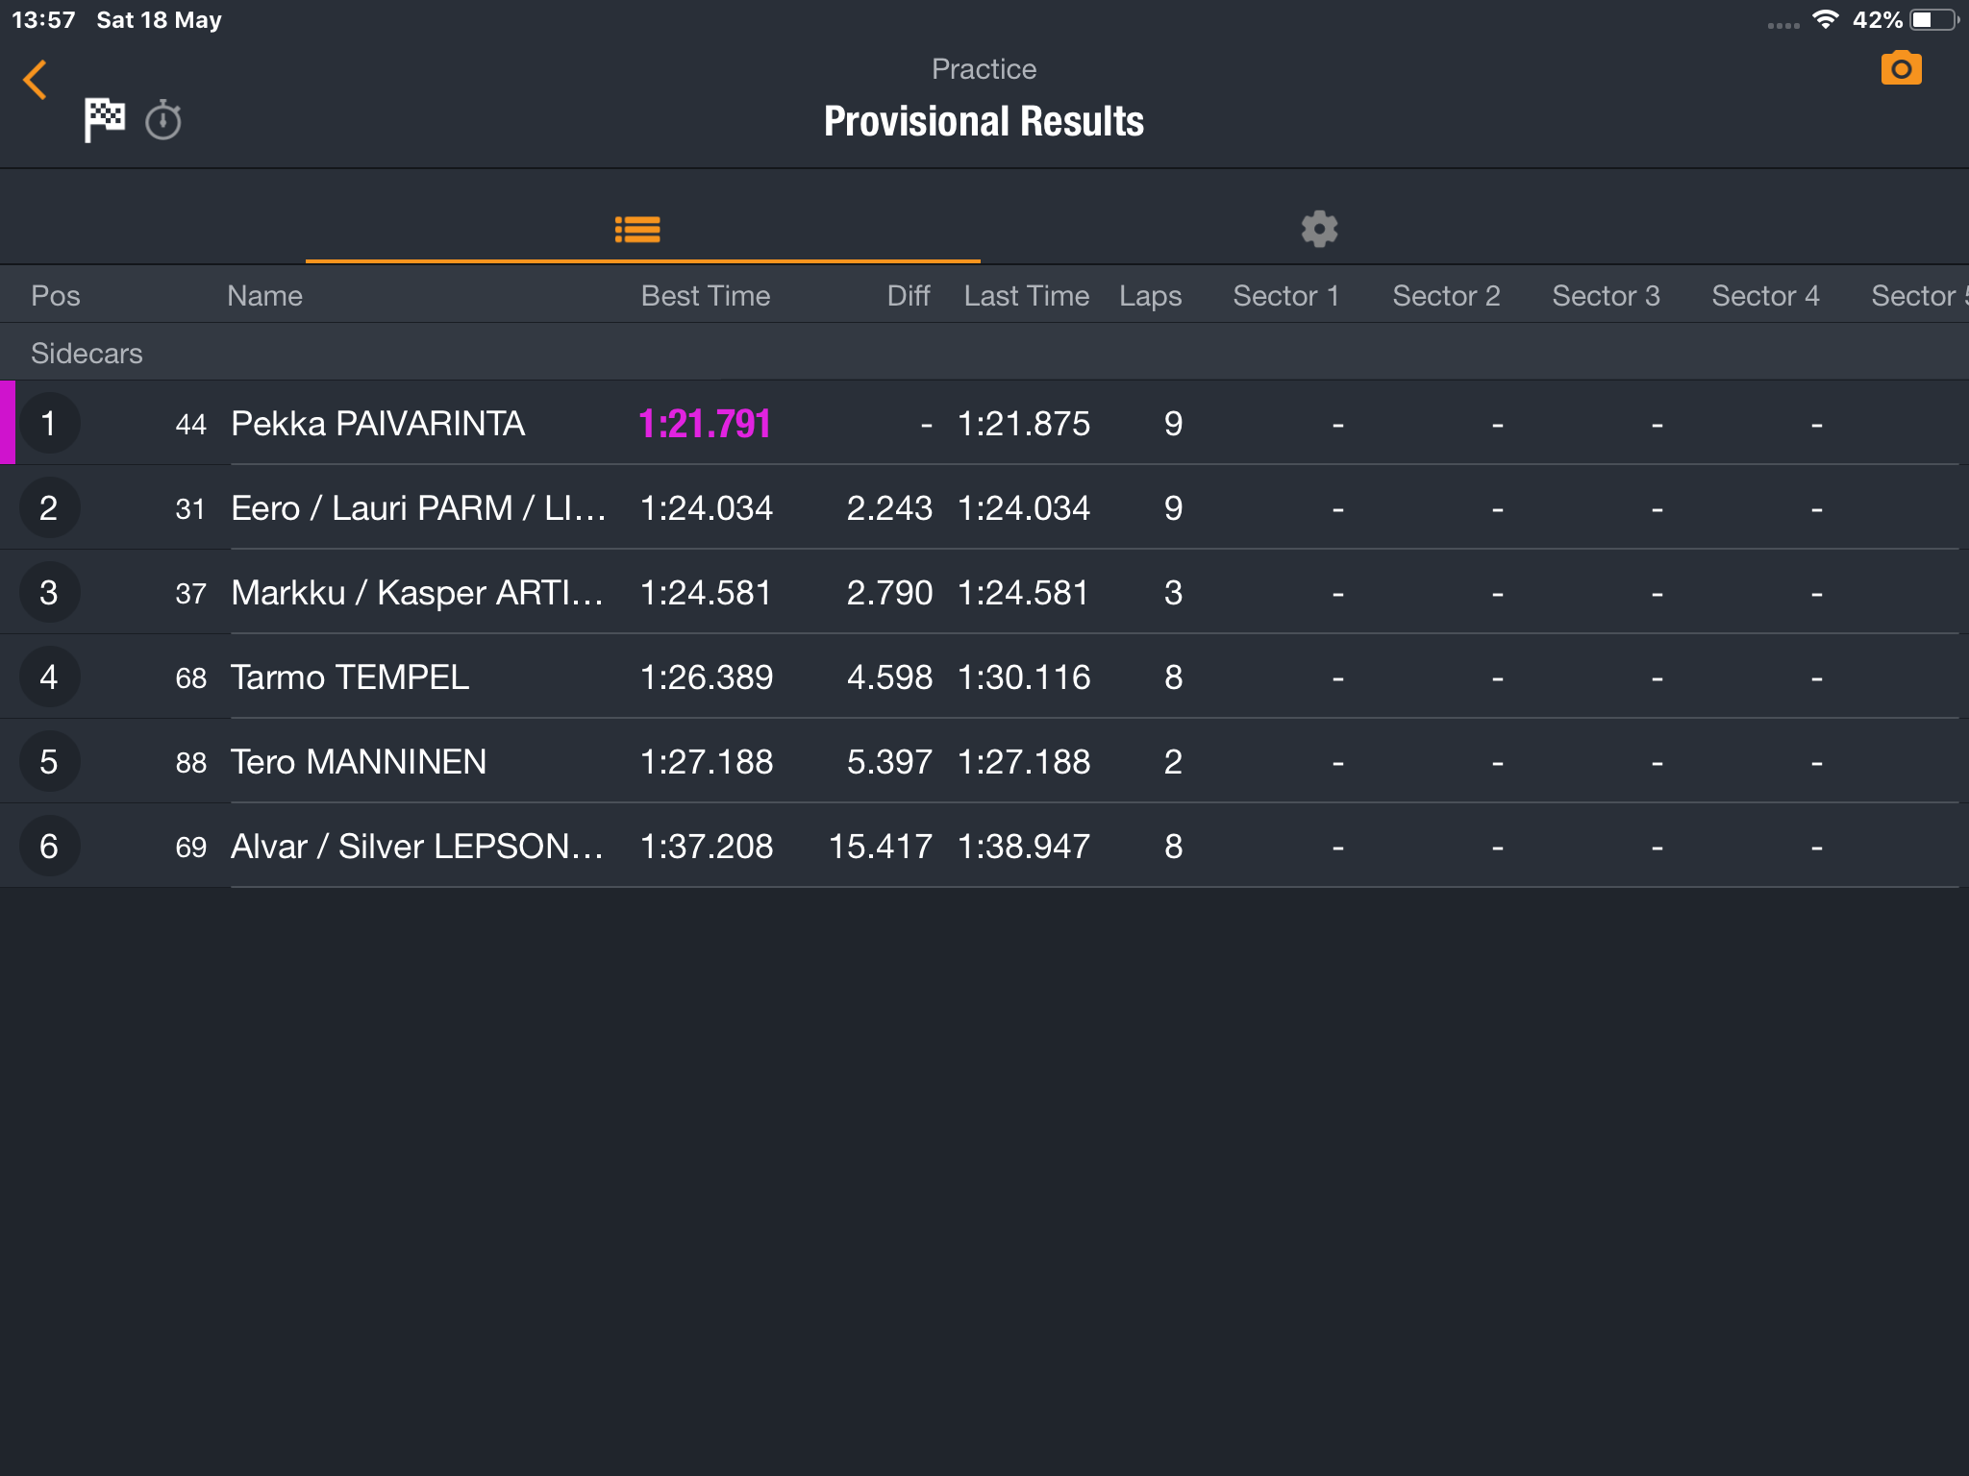Switch to the list view tab
Image resolution: width=1969 pixels, height=1476 pixels.
coord(637,230)
